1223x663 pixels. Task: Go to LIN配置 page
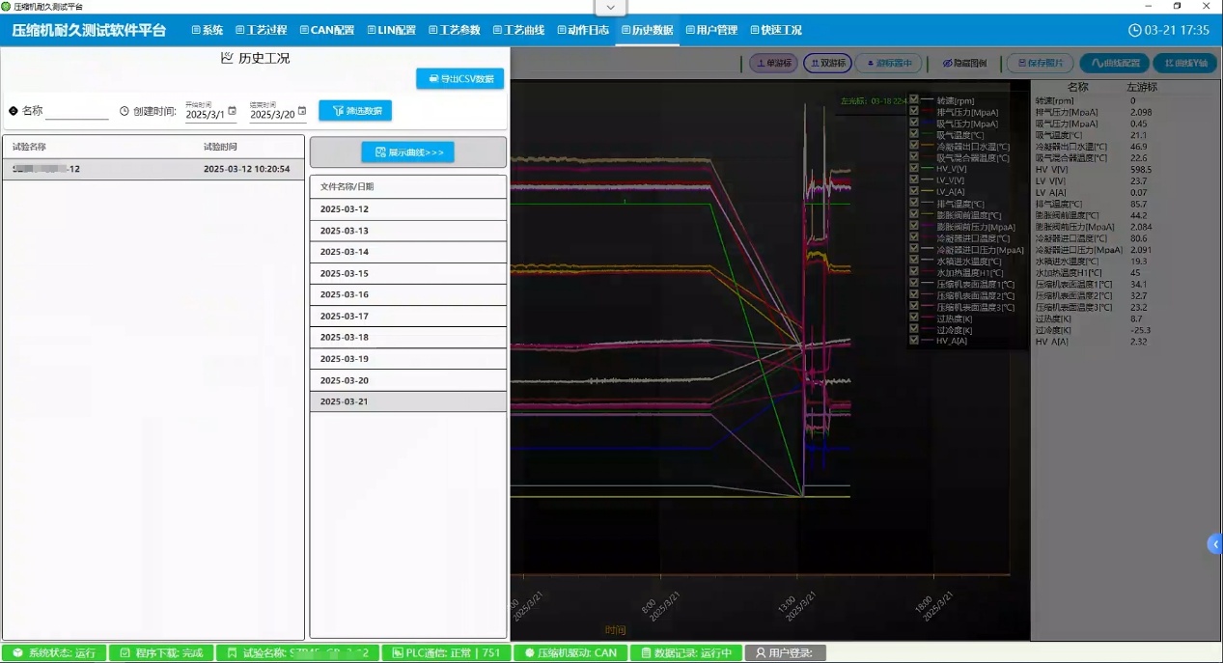[x=391, y=30]
